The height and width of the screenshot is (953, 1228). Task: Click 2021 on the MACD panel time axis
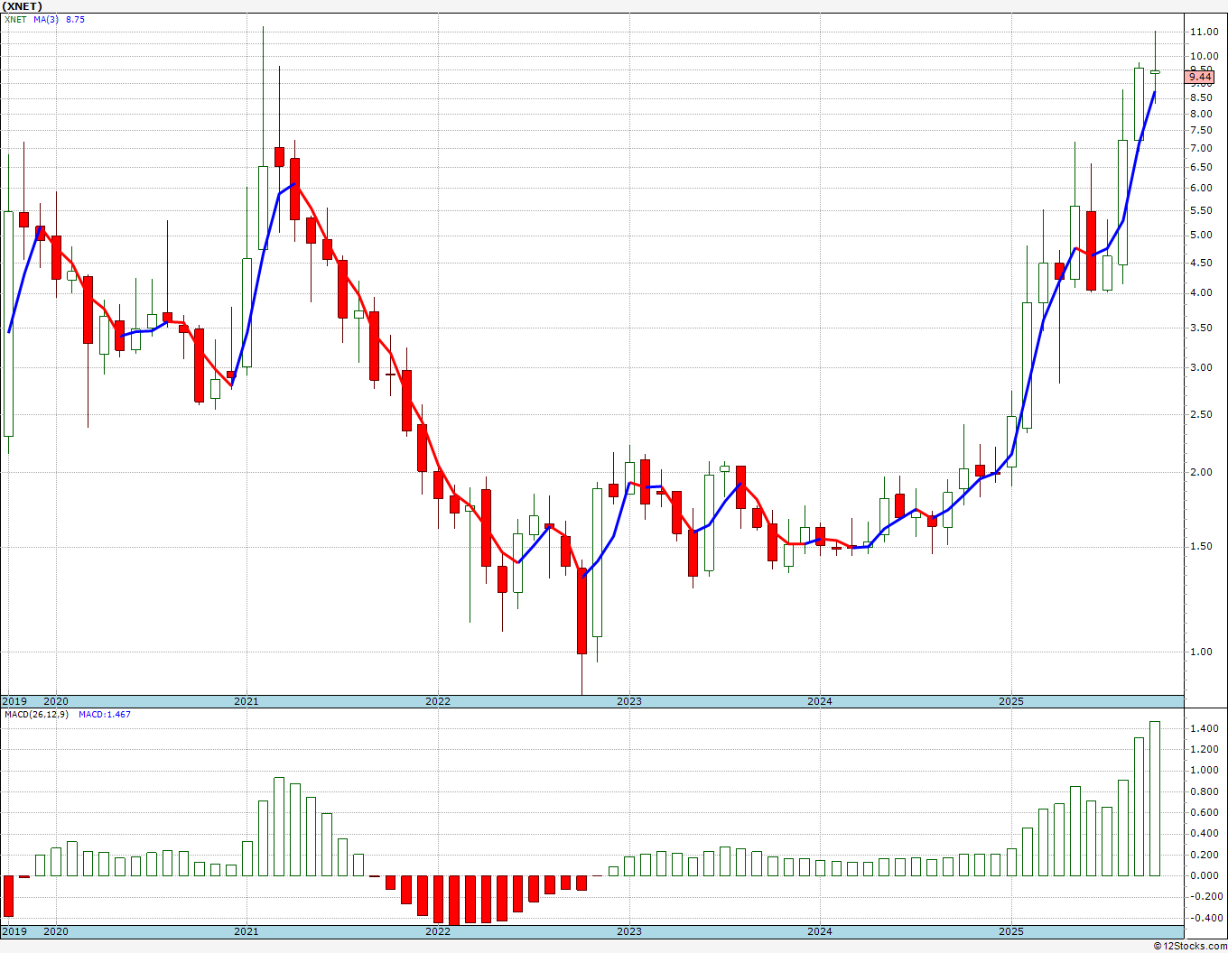[247, 931]
